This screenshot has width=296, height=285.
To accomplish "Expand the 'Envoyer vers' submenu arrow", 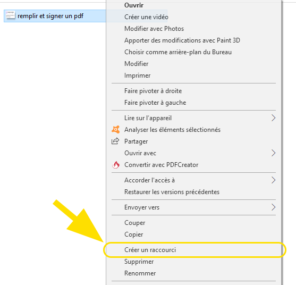I will 273,207.
